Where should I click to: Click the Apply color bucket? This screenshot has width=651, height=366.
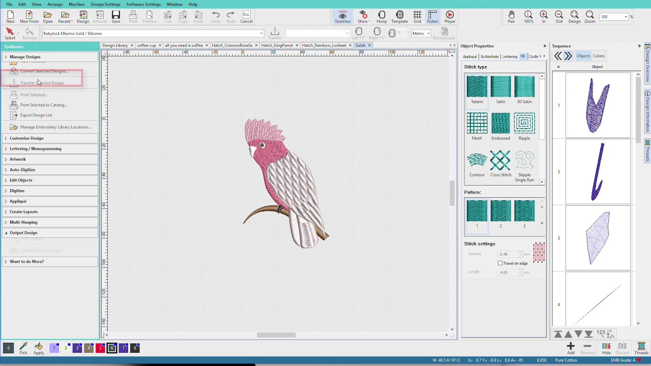pyautogui.click(x=39, y=349)
